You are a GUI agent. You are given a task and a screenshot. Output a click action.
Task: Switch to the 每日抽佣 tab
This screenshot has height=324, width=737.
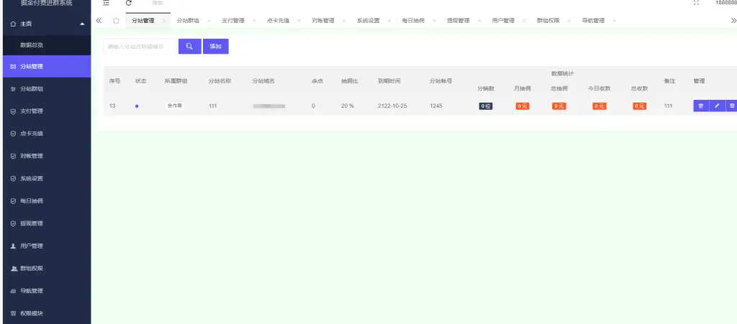tap(413, 21)
